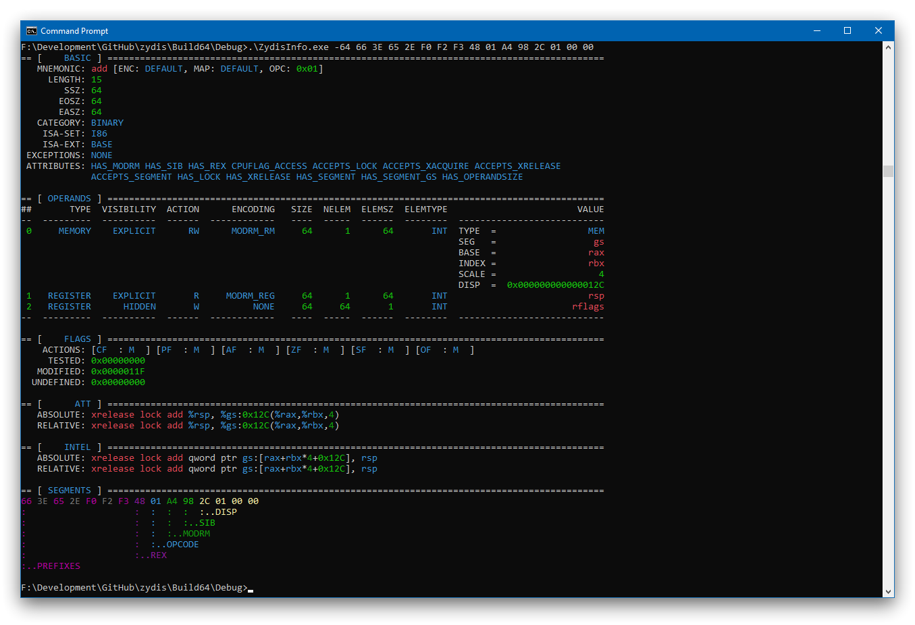Maximize the Command Prompt window
Image resolution: width=915 pixels, height=625 pixels.
pos(847,31)
